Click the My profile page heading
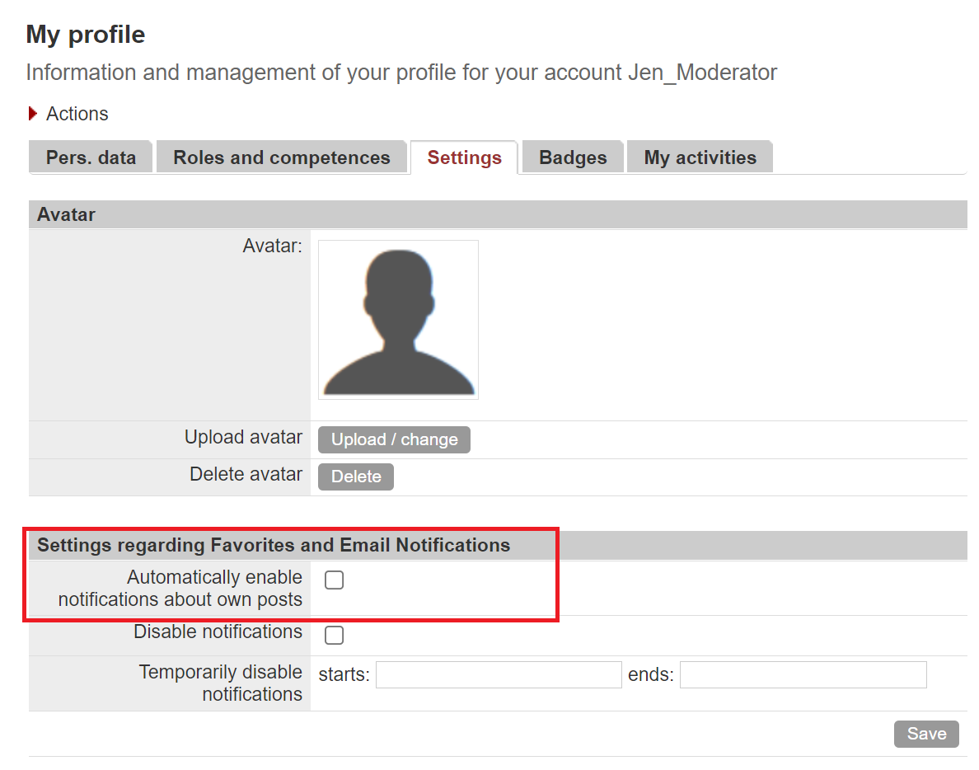The width and height of the screenshot is (979, 770). pos(86,35)
